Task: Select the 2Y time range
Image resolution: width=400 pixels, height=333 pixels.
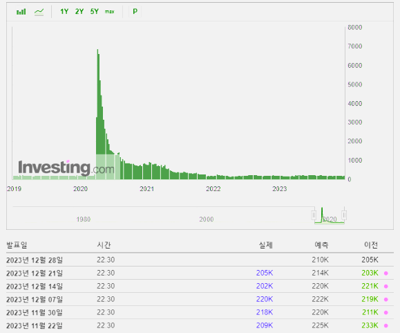Action: [x=79, y=12]
